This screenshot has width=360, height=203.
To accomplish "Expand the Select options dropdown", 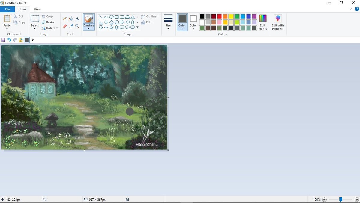I will 35,29.
